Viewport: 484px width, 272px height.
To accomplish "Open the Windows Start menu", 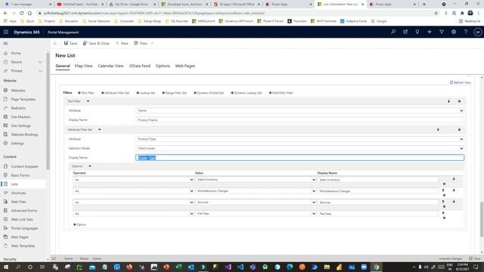I will pos(6,267).
